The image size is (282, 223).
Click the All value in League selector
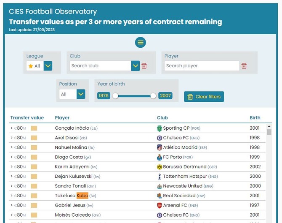coord(37,66)
